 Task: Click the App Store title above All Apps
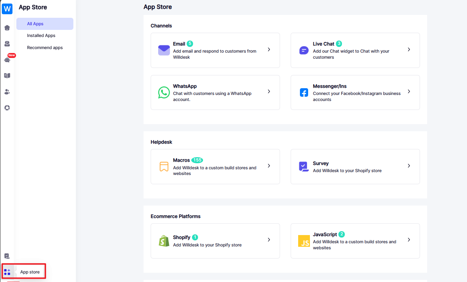(x=33, y=7)
